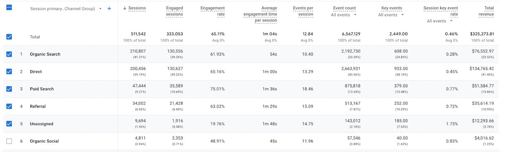
Task: Uncheck the Total row checkbox
Action: tap(9, 37)
